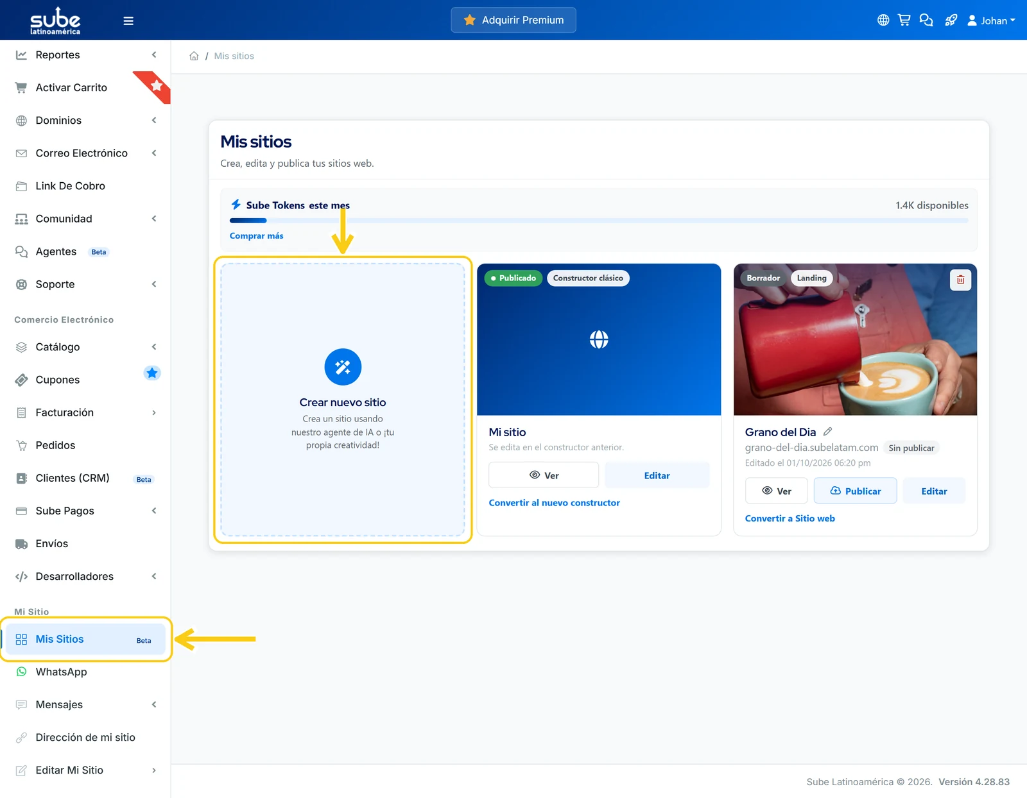The width and height of the screenshot is (1027, 798).
Task: Click the Comprar más tokens link
Action: point(256,235)
